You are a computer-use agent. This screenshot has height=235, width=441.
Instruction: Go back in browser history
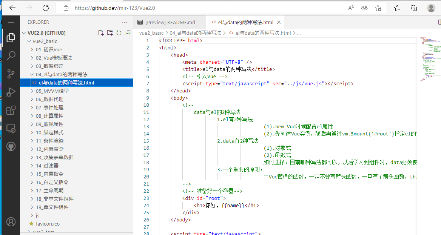12,8
